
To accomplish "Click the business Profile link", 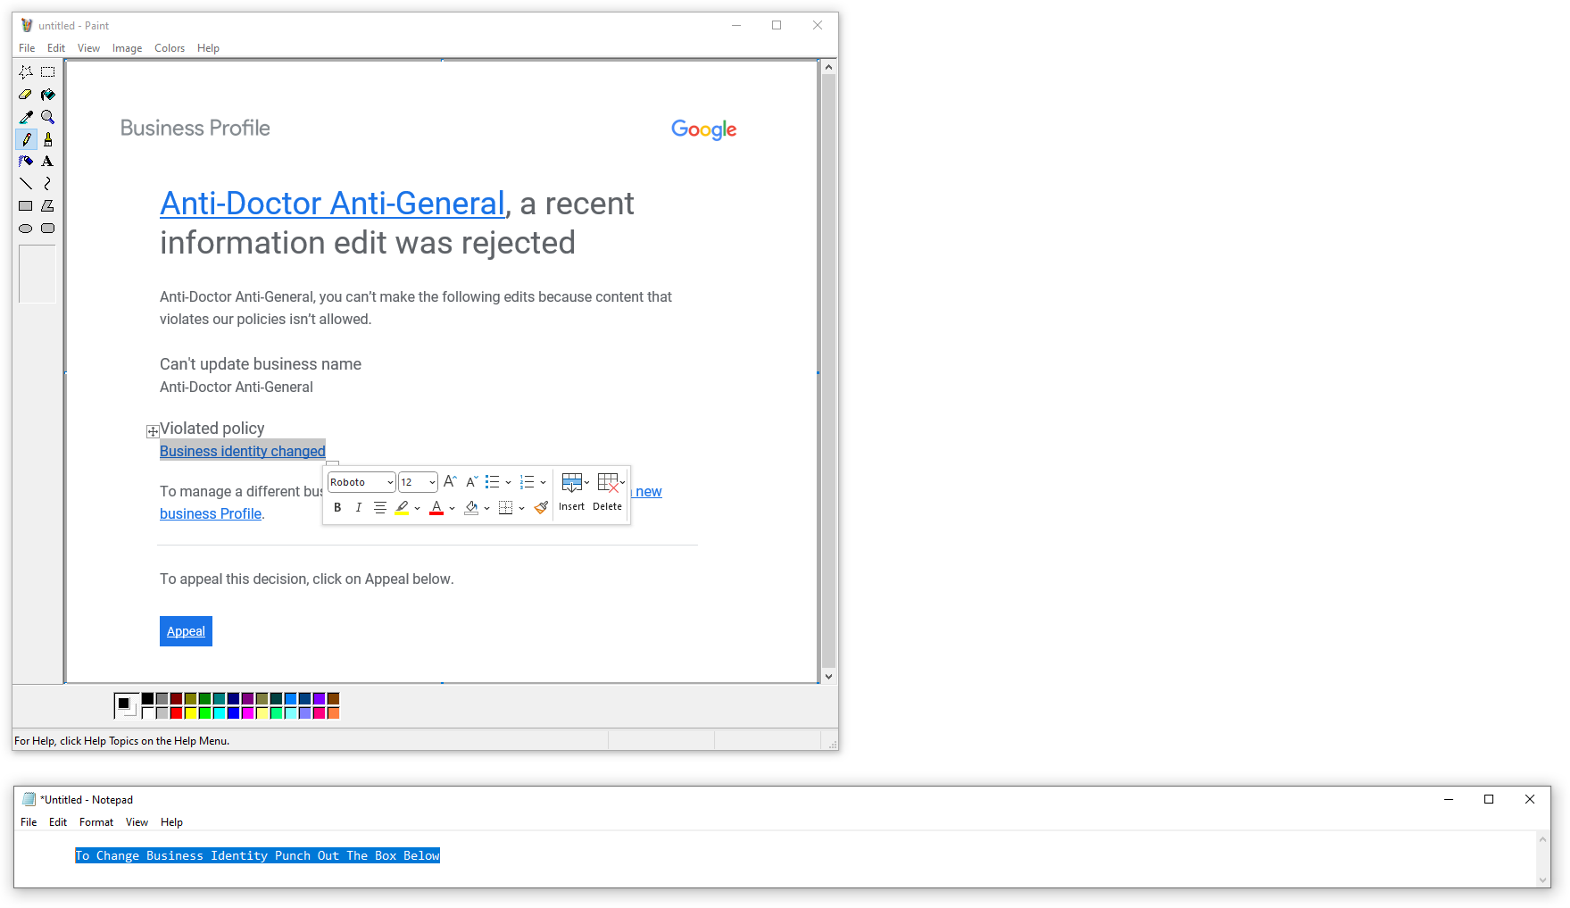I will pyautogui.click(x=211, y=513).
